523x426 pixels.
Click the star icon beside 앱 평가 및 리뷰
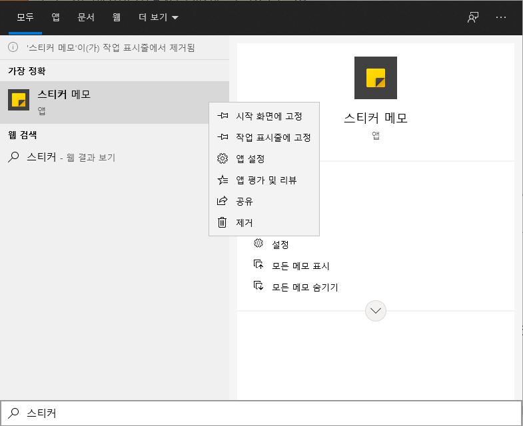coord(223,180)
